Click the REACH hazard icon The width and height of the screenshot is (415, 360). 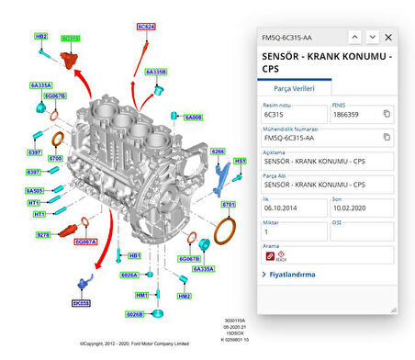point(281,256)
